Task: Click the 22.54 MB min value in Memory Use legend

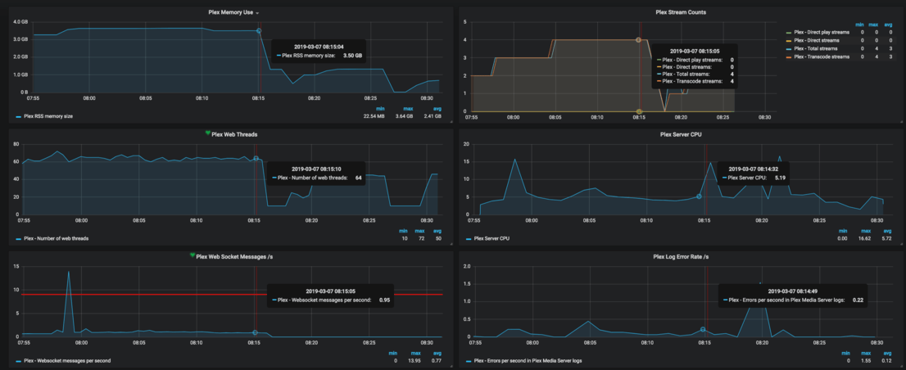Action: (x=374, y=116)
